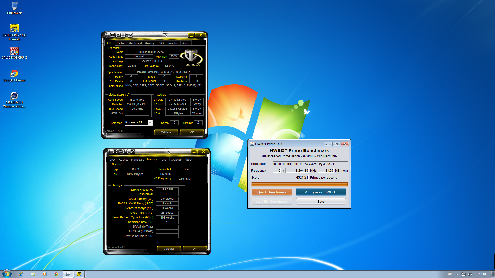Open CPUID CPU-Z OC Formula desktop shortcut
Viewport: 495px width, 278px height.
(x=14, y=32)
